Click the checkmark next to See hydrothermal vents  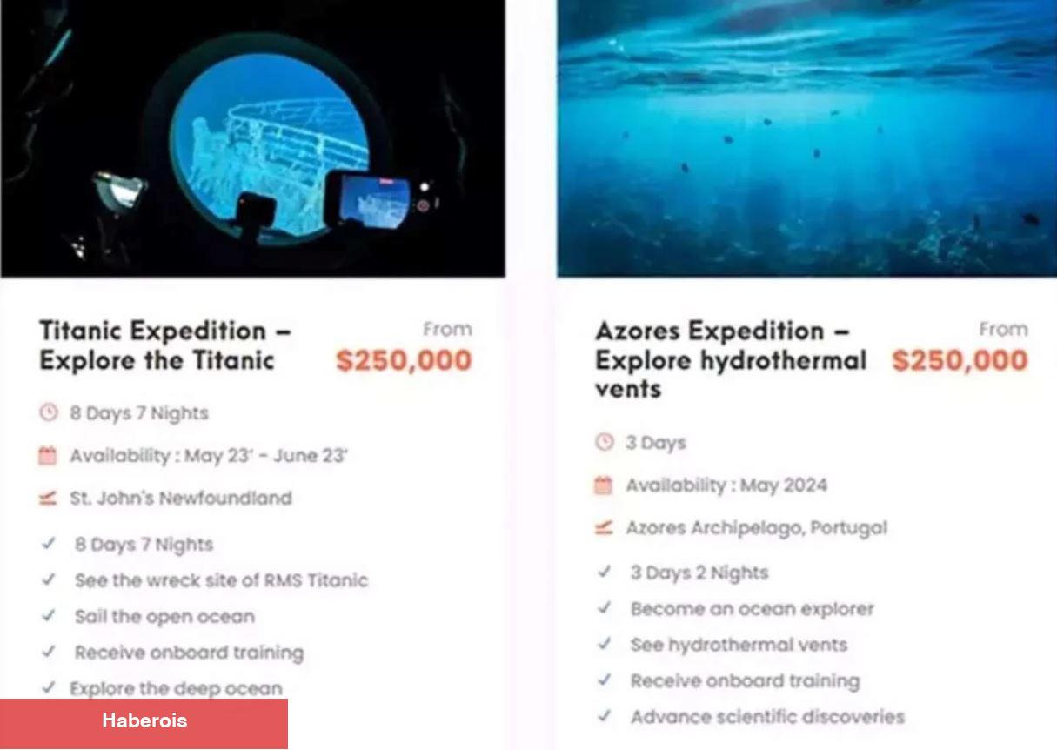tap(604, 645)
